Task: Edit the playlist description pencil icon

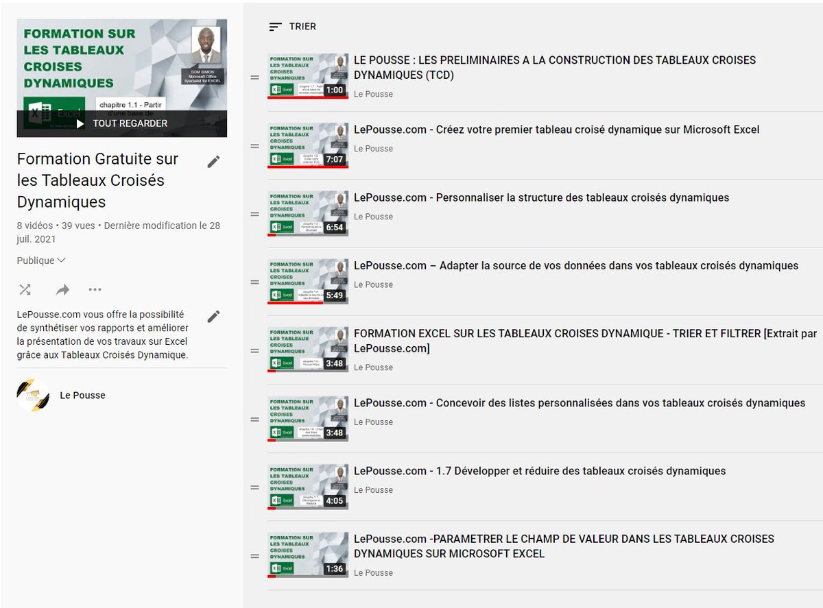Action: click(213, 316)
